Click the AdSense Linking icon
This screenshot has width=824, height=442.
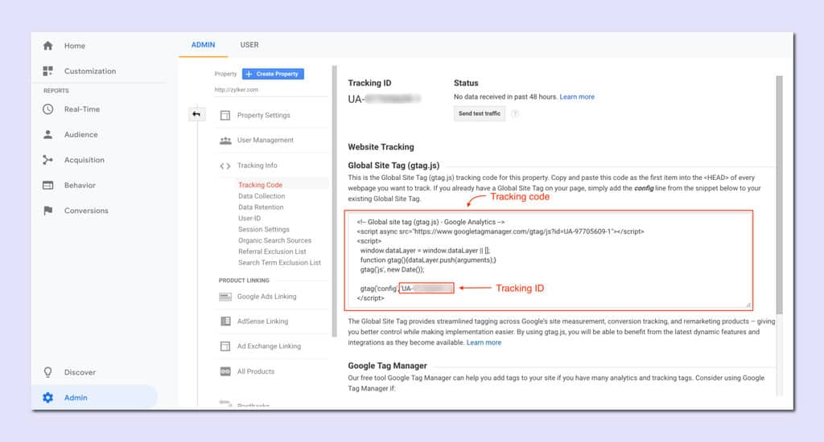225,321
